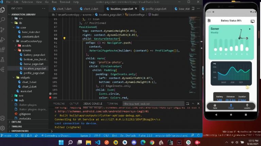Close the bottom debug panel
The height and width of the screenshot is (146, 261).
point(198,103)
